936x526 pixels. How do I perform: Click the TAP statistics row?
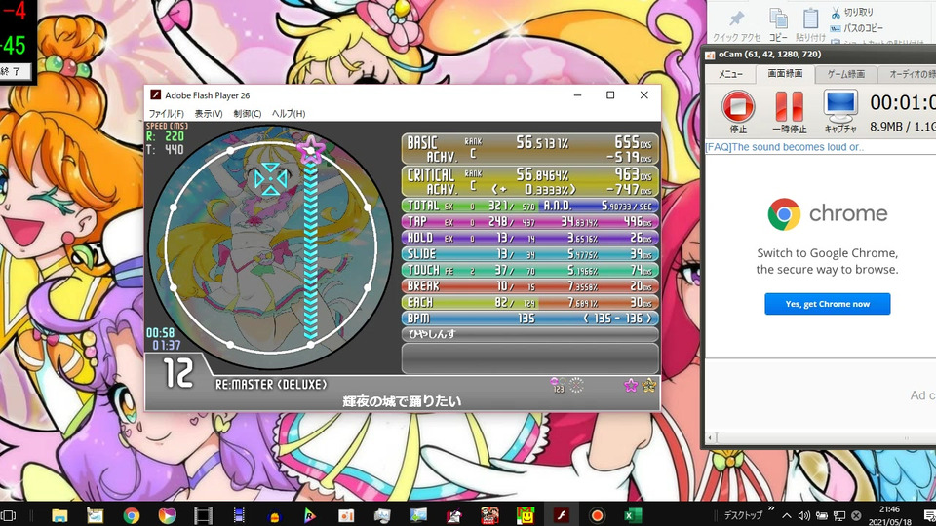point(530,222)
